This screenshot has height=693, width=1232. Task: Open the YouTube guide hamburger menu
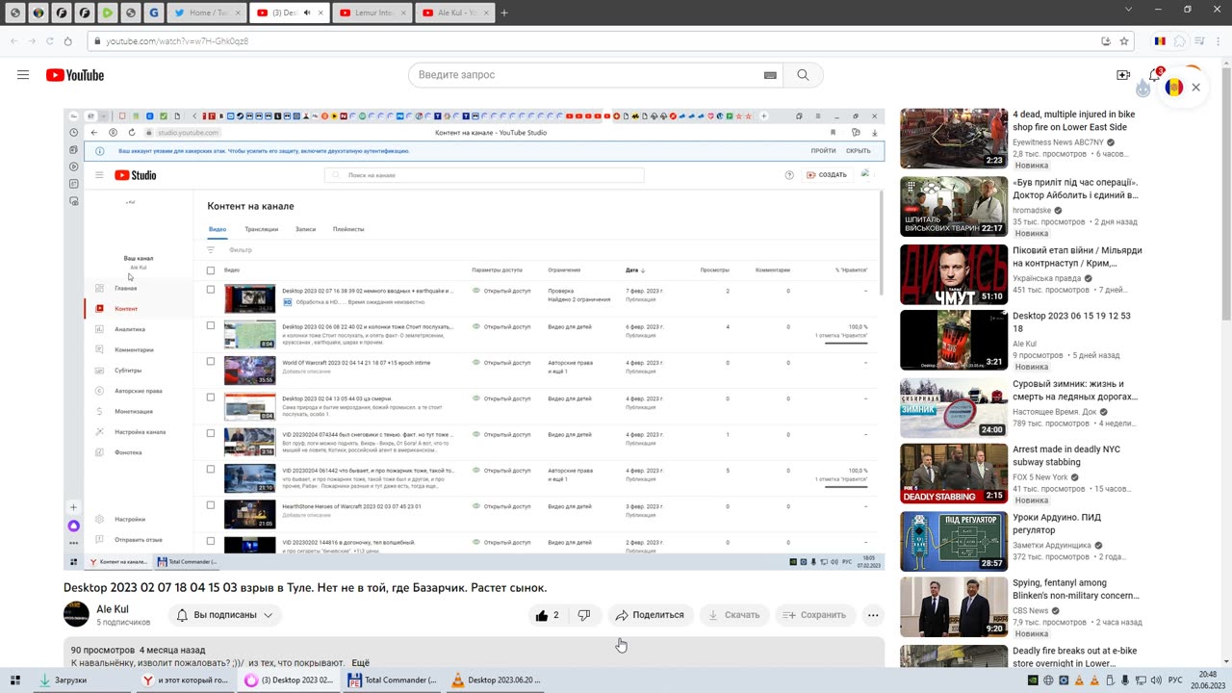(23, 75)
